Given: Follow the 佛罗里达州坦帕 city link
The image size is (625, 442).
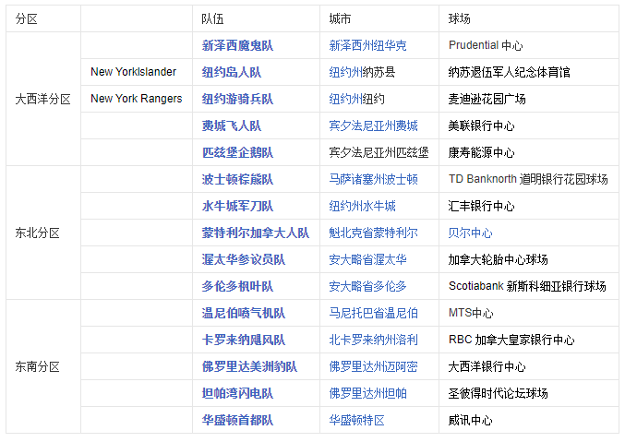Looking at the screenshot, I should point(367,393).
